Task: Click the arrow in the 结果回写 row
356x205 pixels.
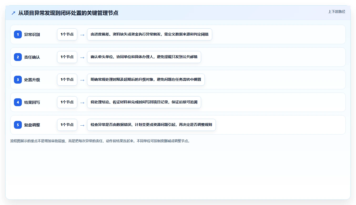Action: coord(82,102)
